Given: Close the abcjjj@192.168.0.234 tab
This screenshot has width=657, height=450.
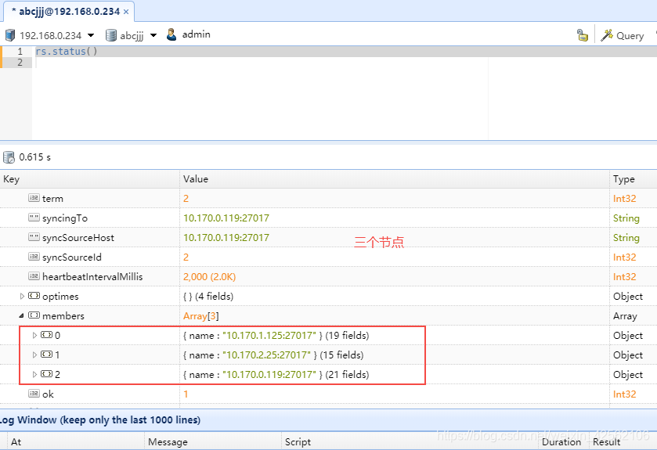Looking at the screenshot, I should coord(126,12).
